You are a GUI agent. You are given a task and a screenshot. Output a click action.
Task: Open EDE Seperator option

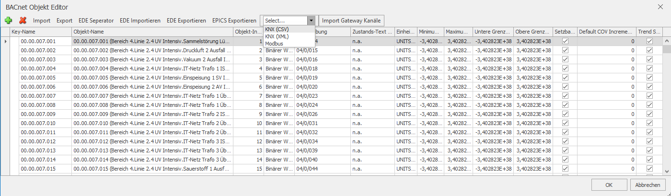point(96,21)
